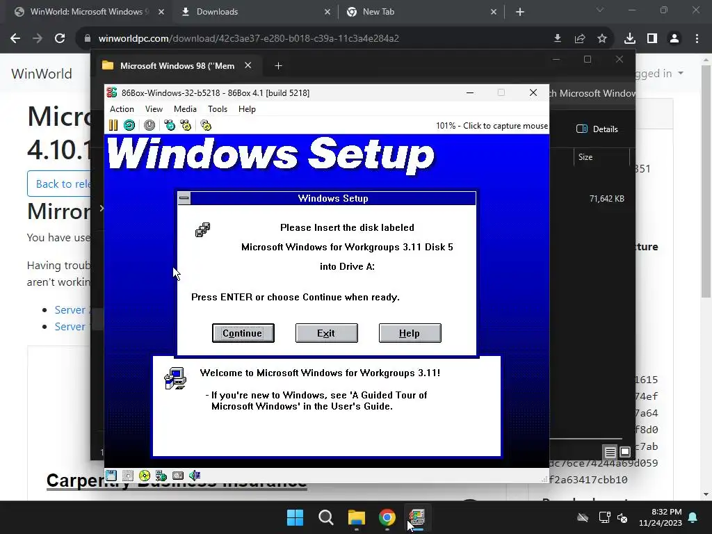Open 86Box settings gear icon
Viewport: 712px width, 534px height.
pyautogui.click(x=206, y=125)
